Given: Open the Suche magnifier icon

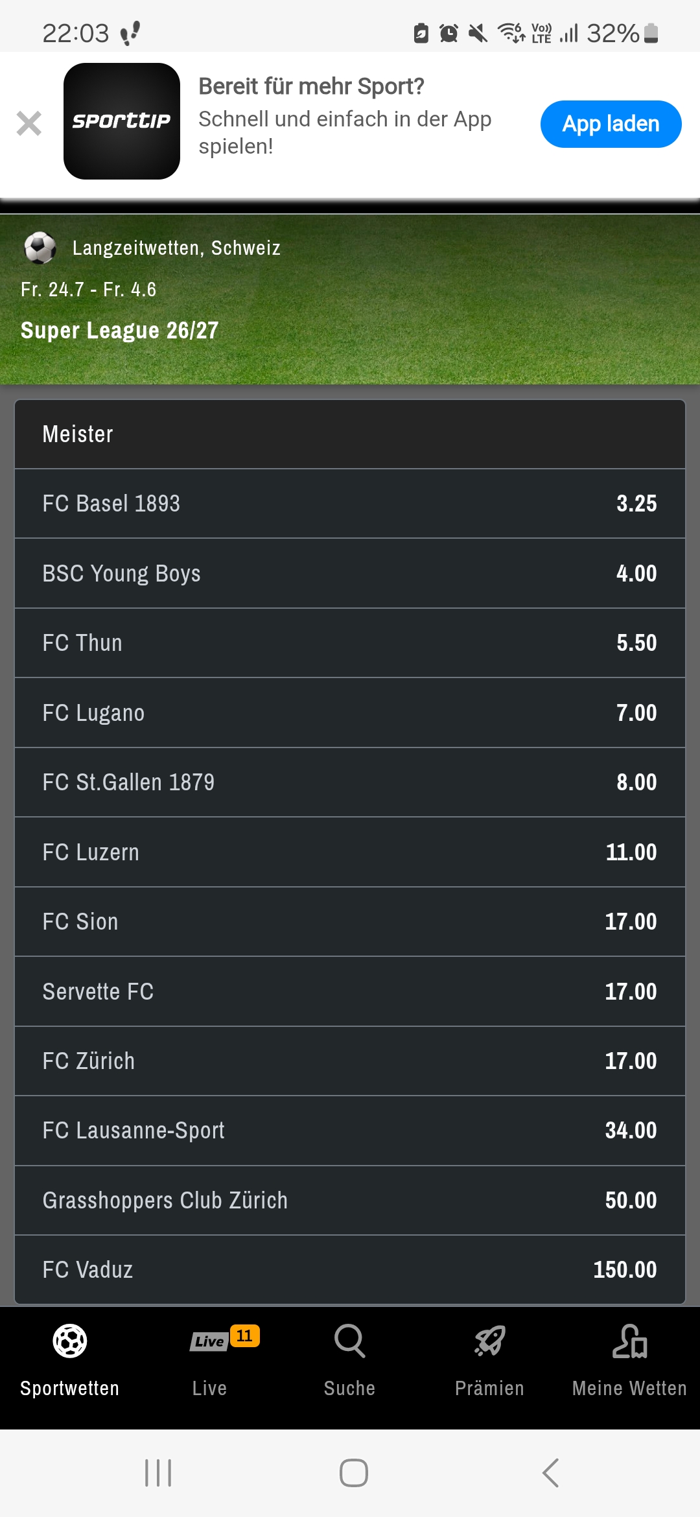Looking at the screenshot, I should pyautogui.click(x=350, y=1341).
